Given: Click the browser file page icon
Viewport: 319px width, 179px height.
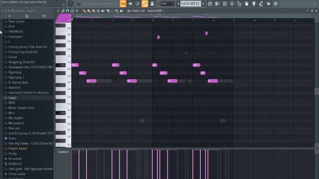Looking at the screenshot, I should pos(26,16).
